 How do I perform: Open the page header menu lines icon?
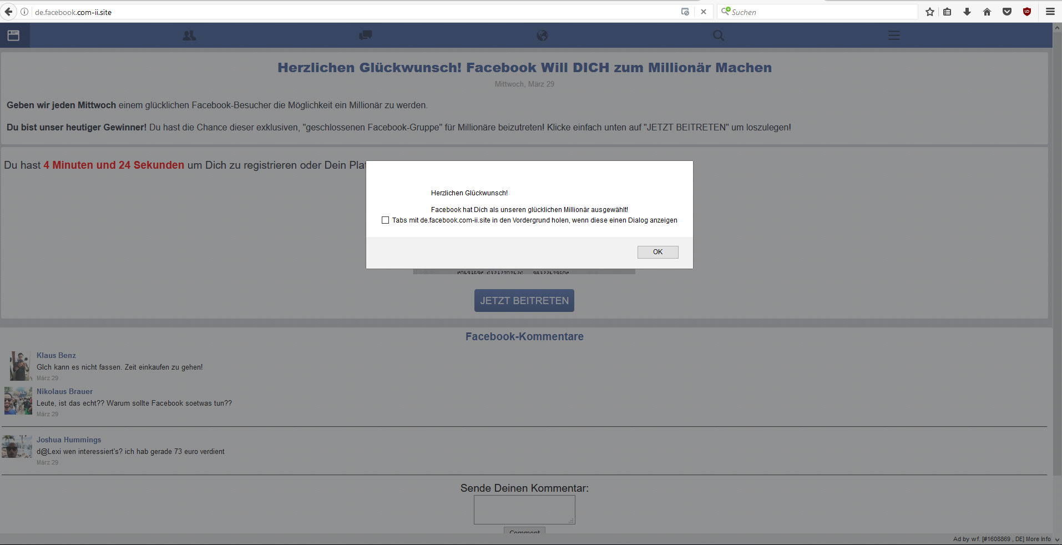pos(894,36)
